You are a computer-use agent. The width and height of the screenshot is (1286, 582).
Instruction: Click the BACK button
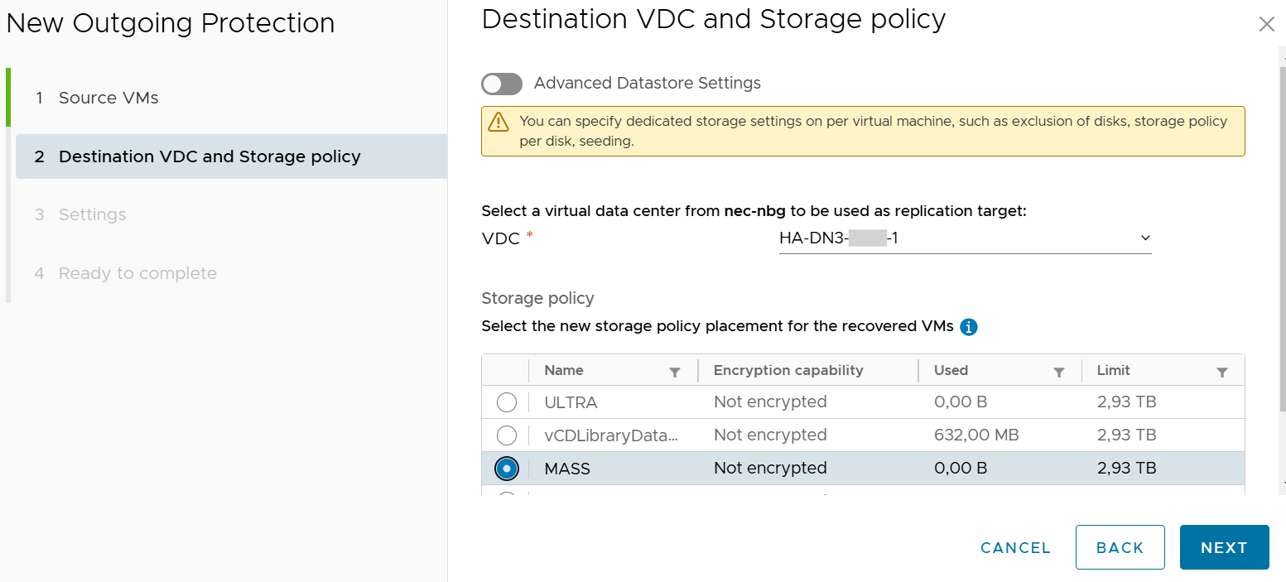(1120, 547)
